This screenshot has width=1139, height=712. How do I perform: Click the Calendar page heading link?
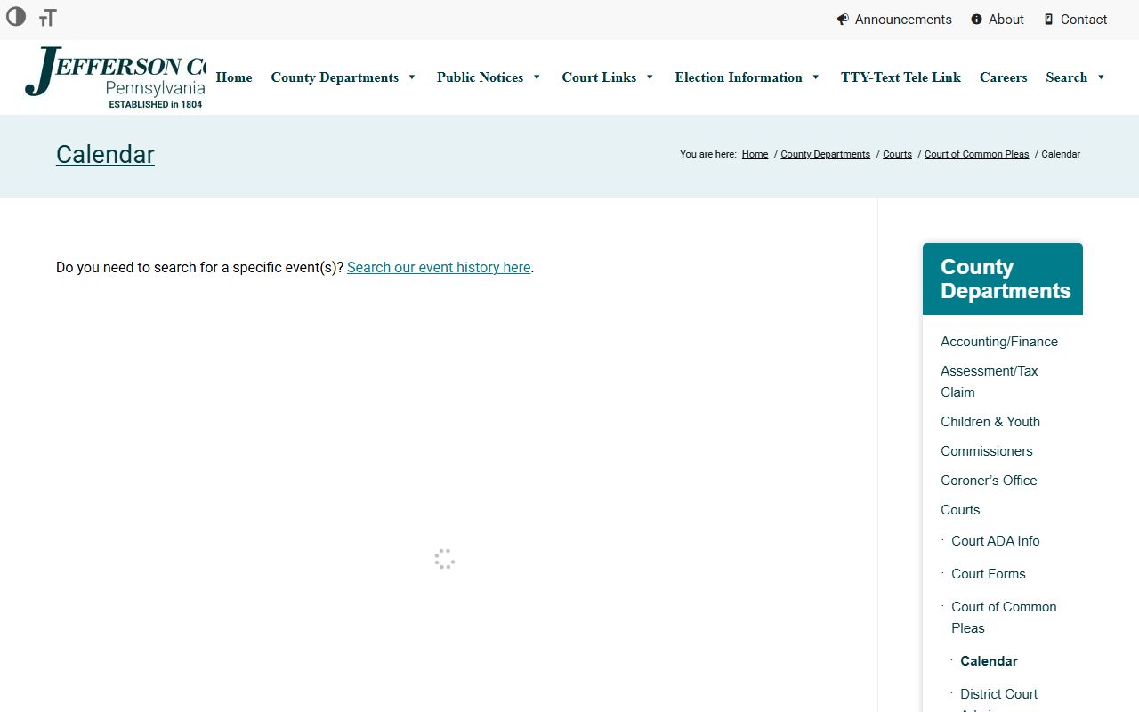coord(105,154)
